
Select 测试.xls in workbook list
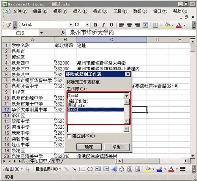pyautogui.click(x=96, y=105)
